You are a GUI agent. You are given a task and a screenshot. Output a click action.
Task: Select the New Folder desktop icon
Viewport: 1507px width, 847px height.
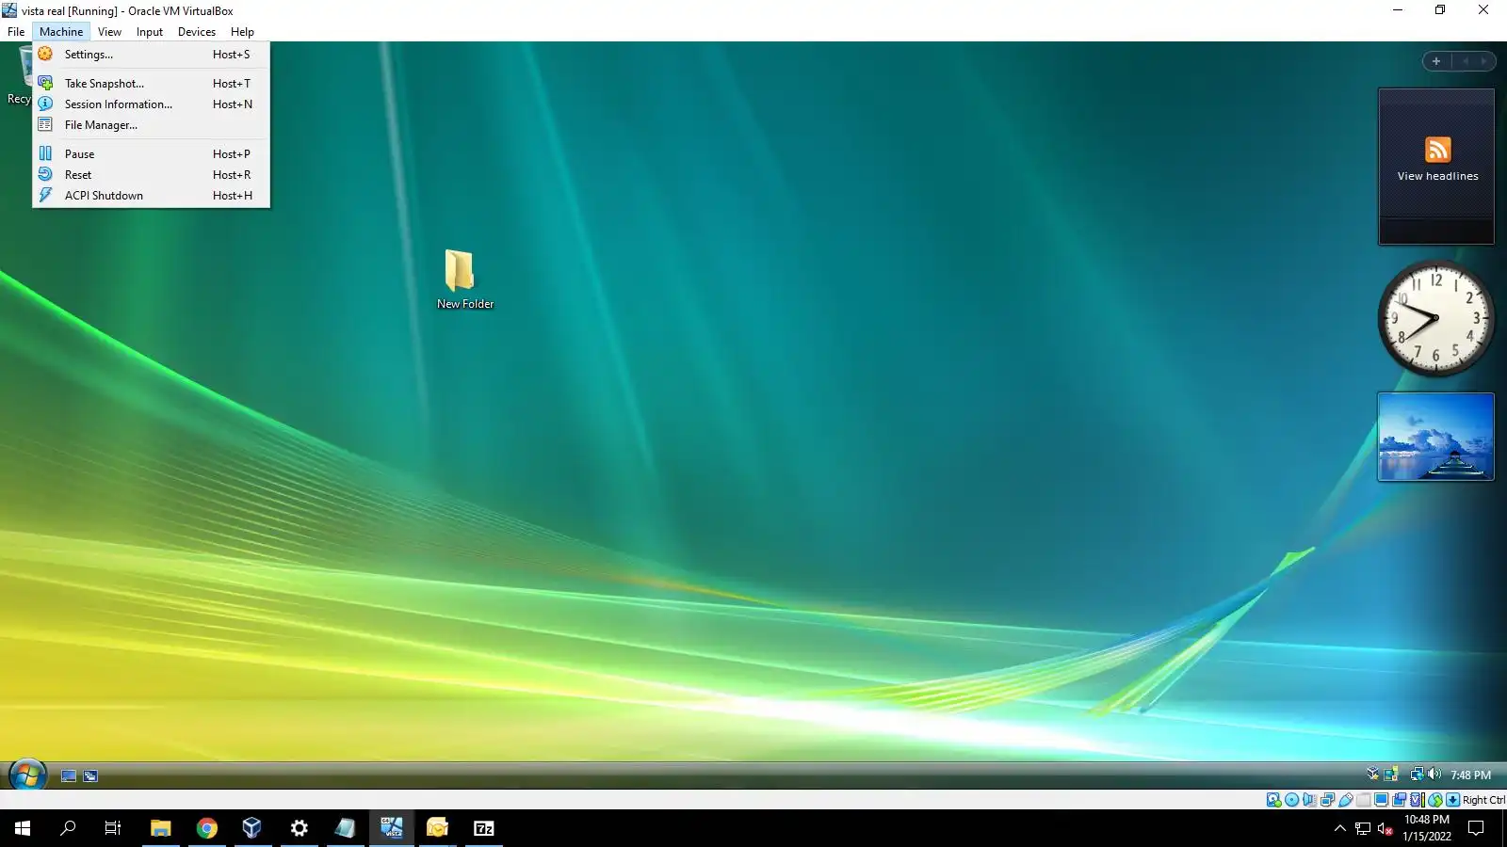(464, 280)
